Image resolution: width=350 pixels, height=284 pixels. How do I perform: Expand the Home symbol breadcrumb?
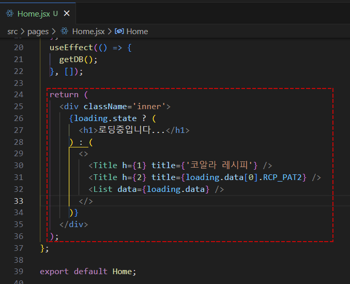pyautogui.click(x=137, y=32)
